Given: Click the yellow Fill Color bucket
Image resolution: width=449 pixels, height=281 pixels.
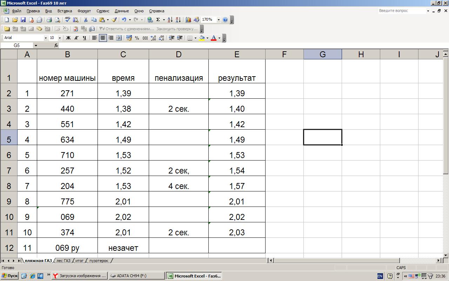Looking at the screenshot, I should point(202,38).
